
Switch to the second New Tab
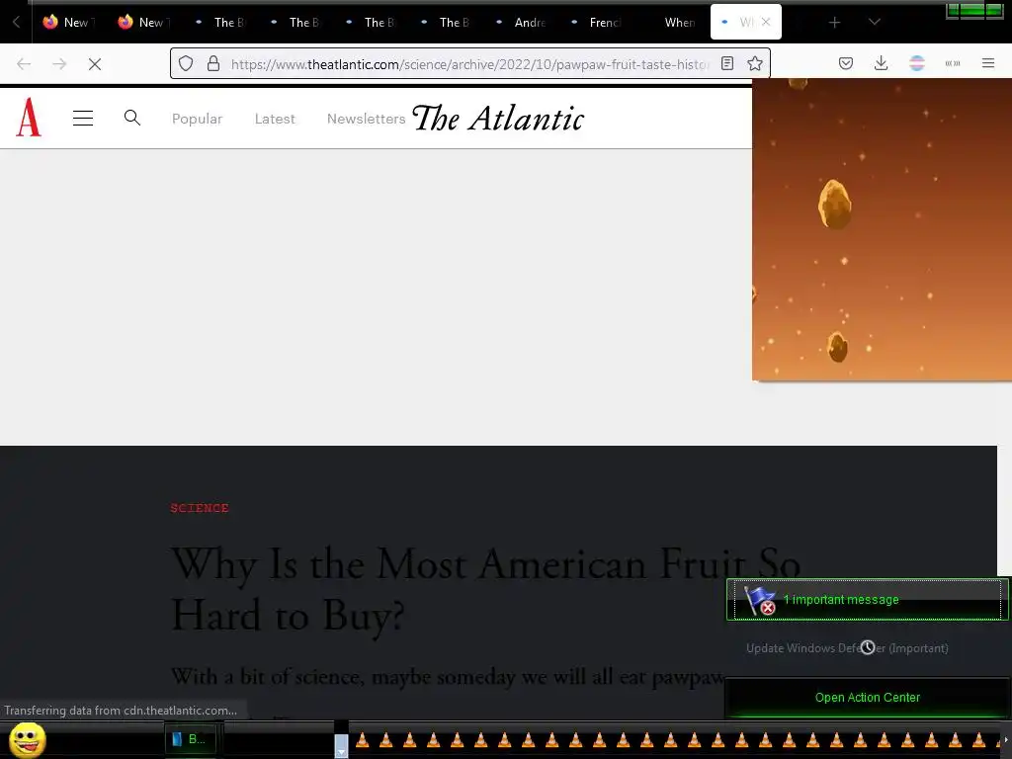pyautogui.click(x=144, y=22)
